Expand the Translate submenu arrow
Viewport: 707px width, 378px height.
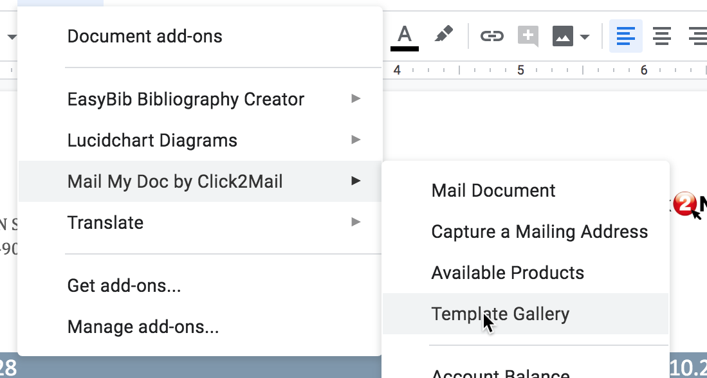(356, 222)
